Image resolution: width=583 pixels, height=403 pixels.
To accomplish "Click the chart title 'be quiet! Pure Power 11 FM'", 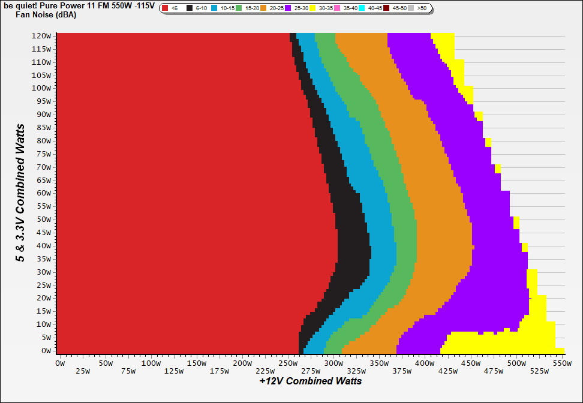I will click(x=78, y=5).
